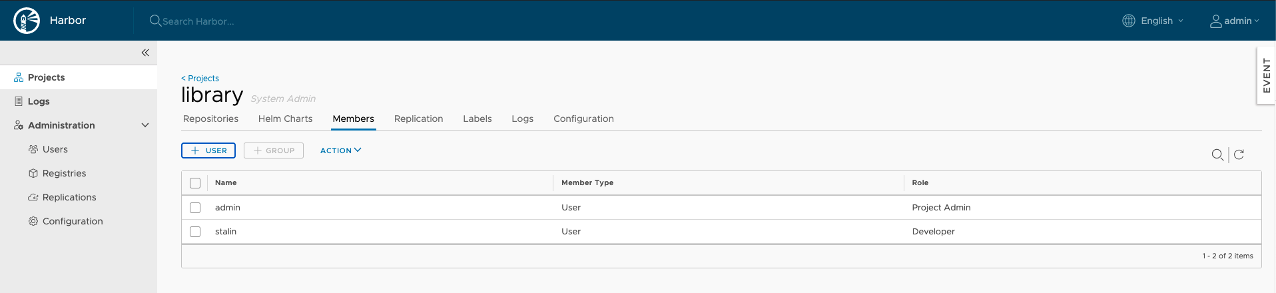Select all members with header checkbox

(195, 183)
